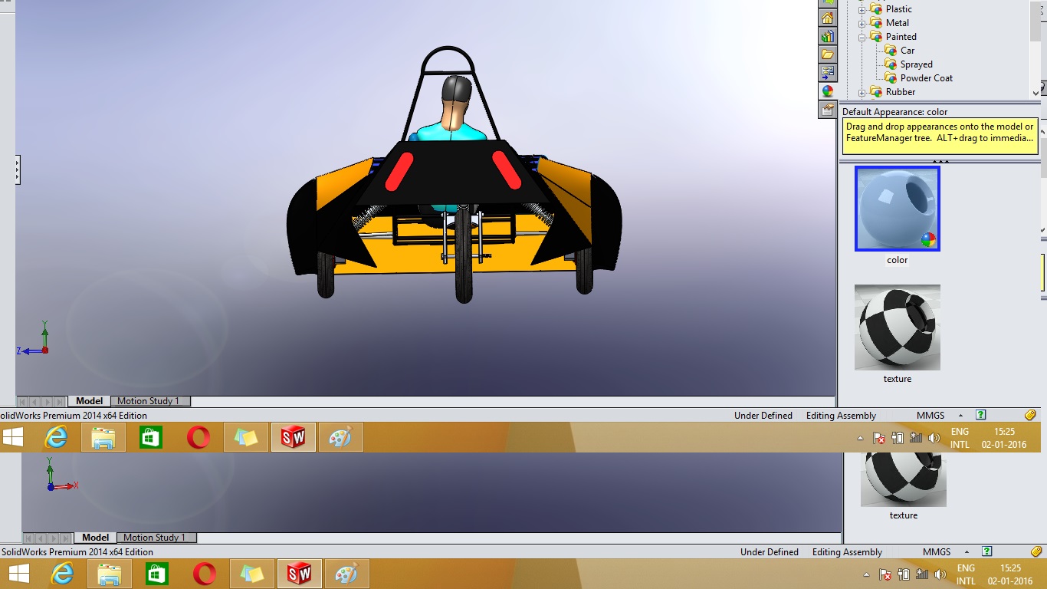1047x589 pixels.
Task: Open the File Explorer folder task pane tab
Action: pyautogui.click(x=827, y=54)
